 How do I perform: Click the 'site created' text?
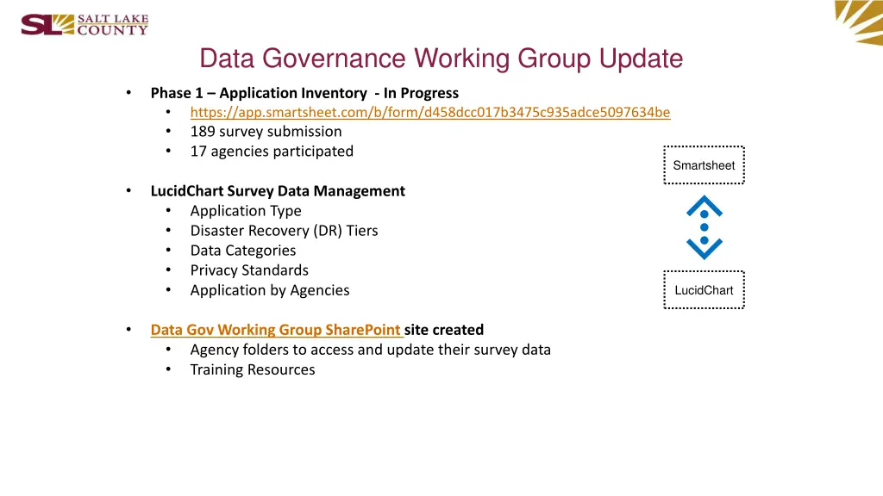click(444, 330)
